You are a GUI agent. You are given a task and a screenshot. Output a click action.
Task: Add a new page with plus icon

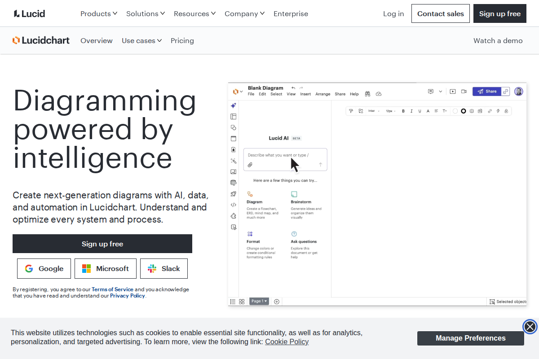[x=277, y=302]
